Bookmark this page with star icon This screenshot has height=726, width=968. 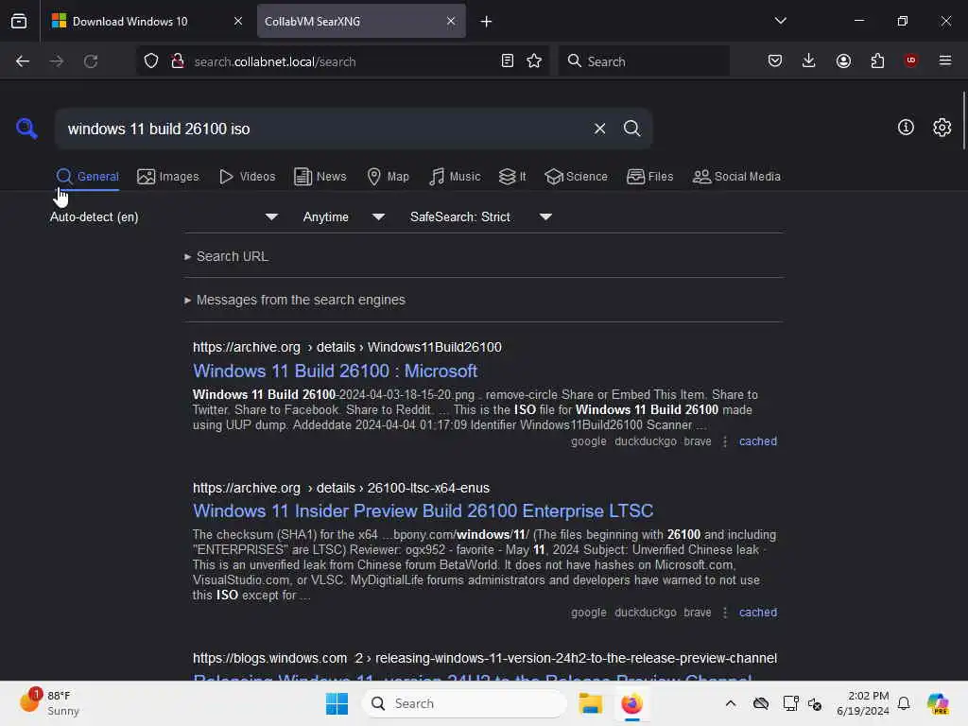(x=534, y=61)
